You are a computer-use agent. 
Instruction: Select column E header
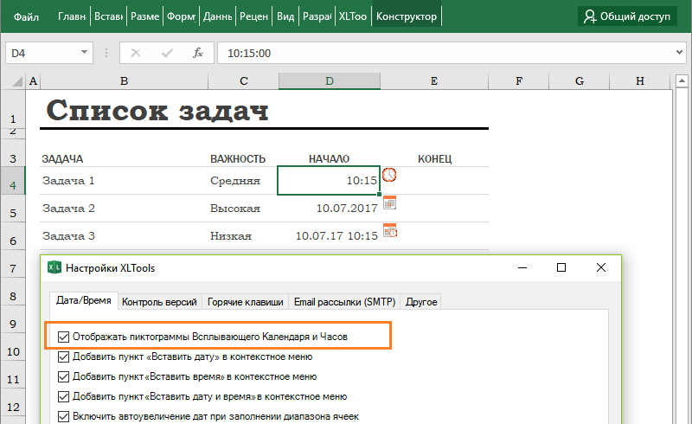[x=434, y=80]
